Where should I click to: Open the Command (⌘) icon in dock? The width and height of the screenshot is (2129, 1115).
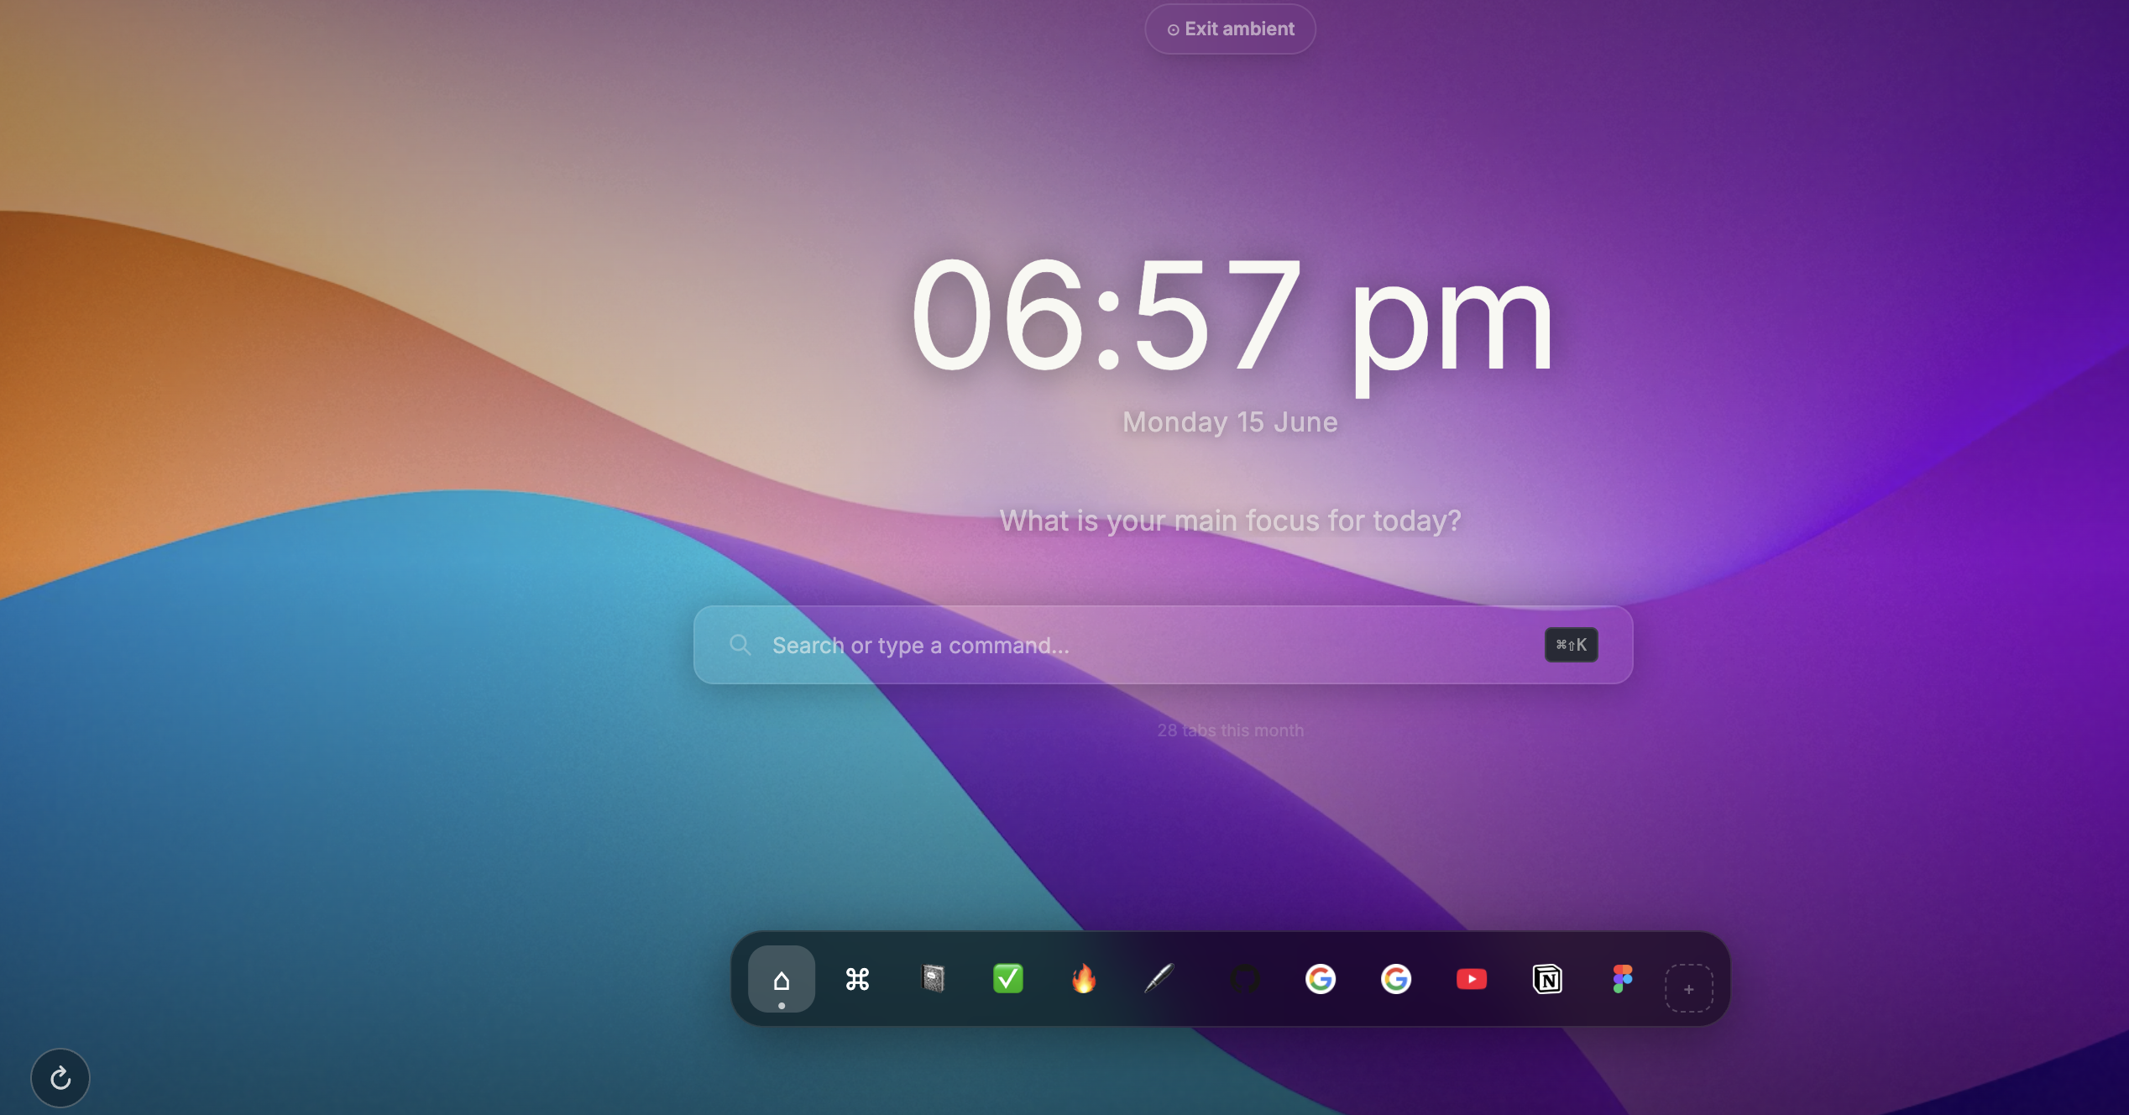(x=857, y=979)
